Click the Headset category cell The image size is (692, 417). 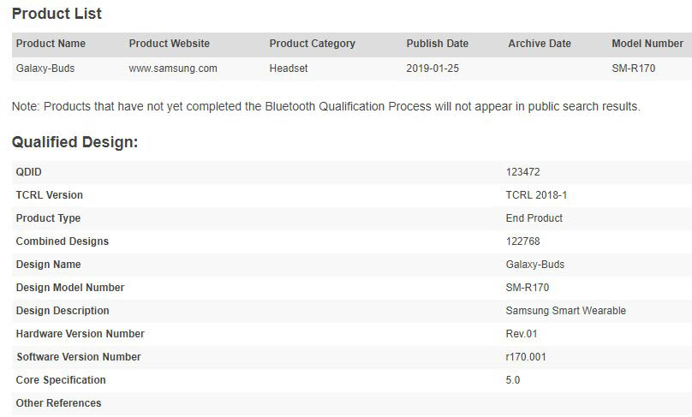pyautogui.click(x=289, y=68)
